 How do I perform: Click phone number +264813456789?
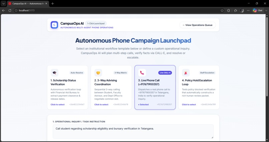tap(208, 105)
